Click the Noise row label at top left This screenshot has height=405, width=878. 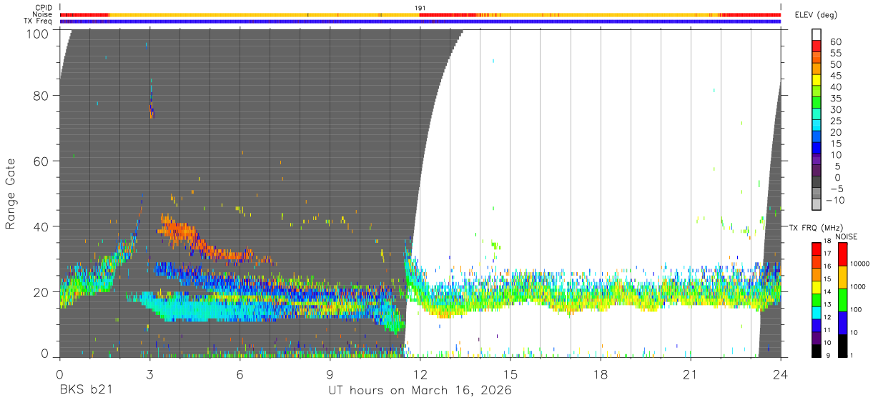[x=43, y=14]
